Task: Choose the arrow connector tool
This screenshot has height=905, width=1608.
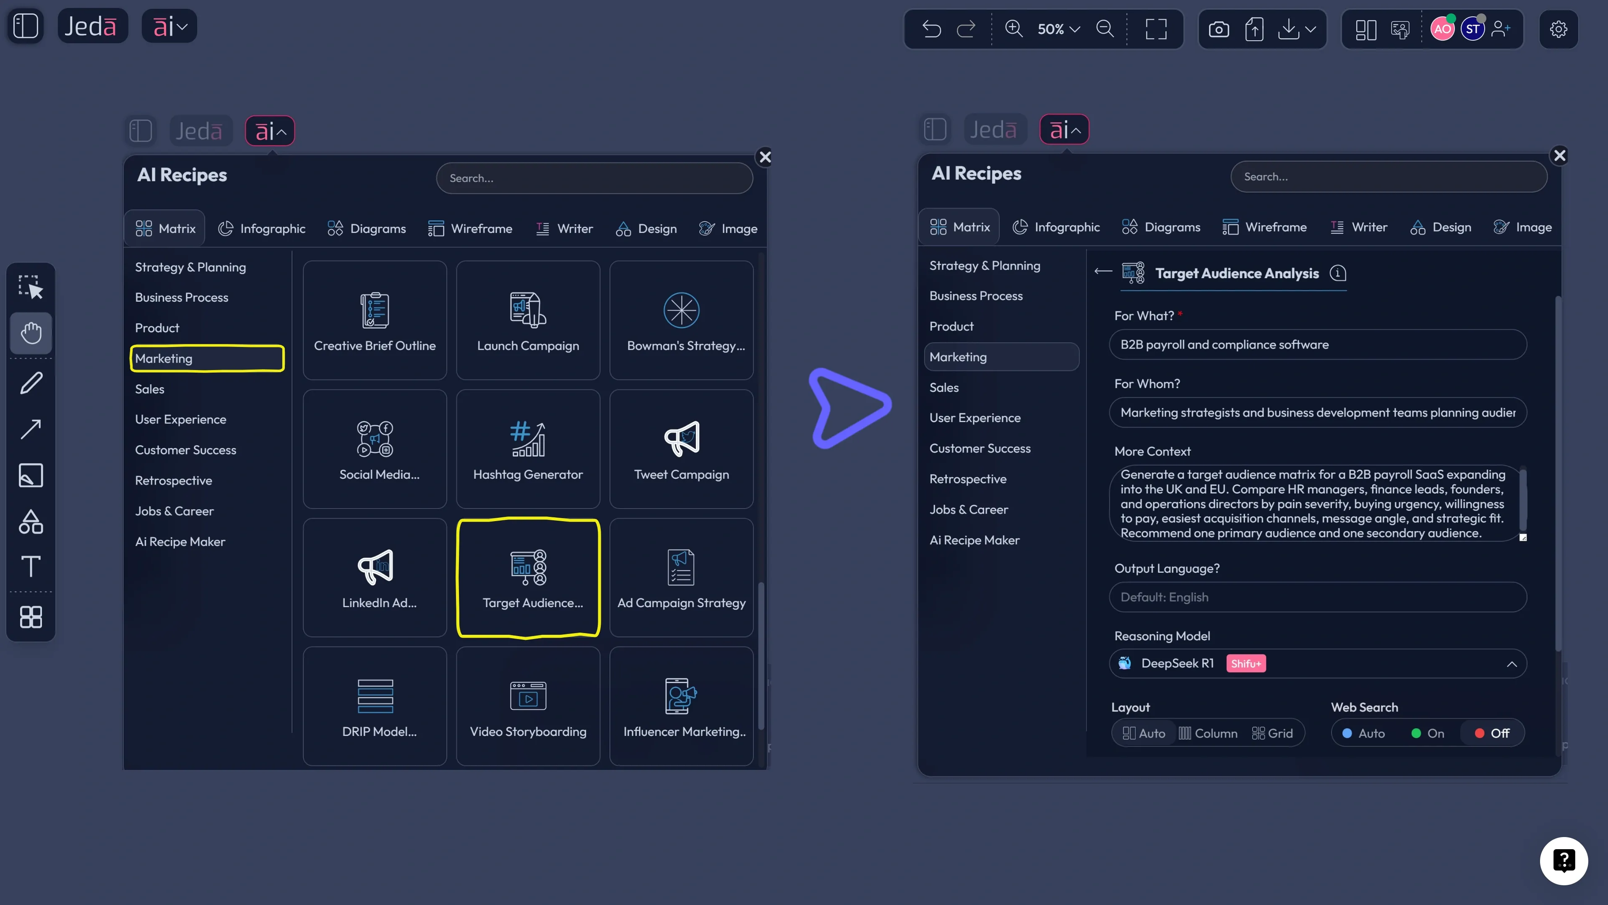Action: [31, 429]
